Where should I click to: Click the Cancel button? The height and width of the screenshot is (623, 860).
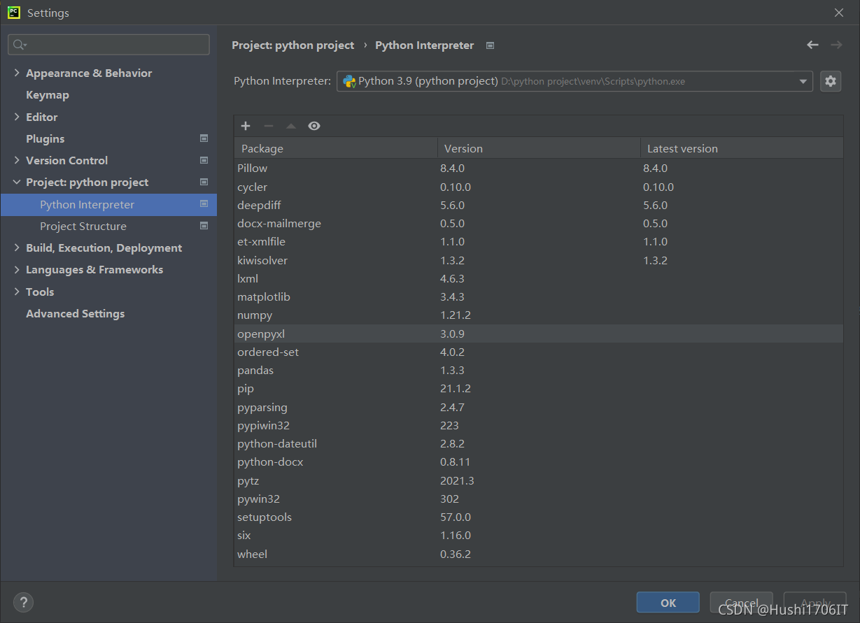point(741,603)
